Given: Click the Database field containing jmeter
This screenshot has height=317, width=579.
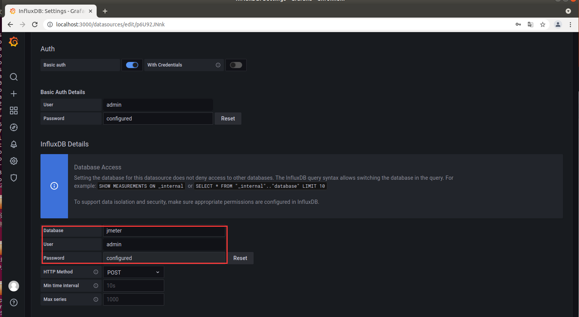Looking at the screenshot, I should (164, 231).
